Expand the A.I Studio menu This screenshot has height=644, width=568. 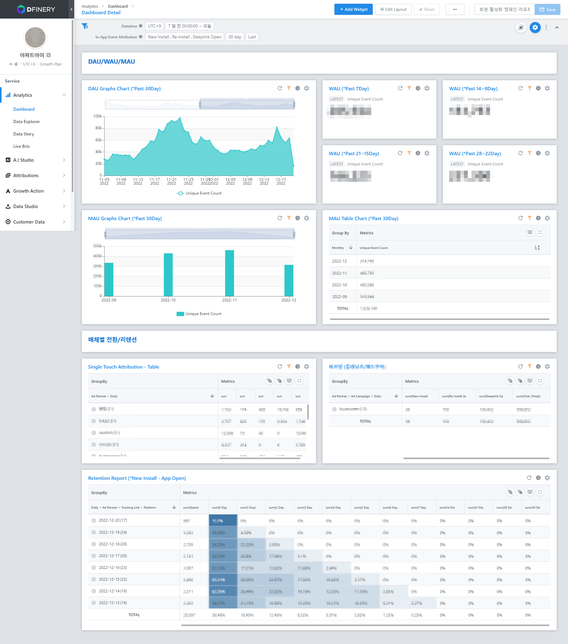click(36, 160)
